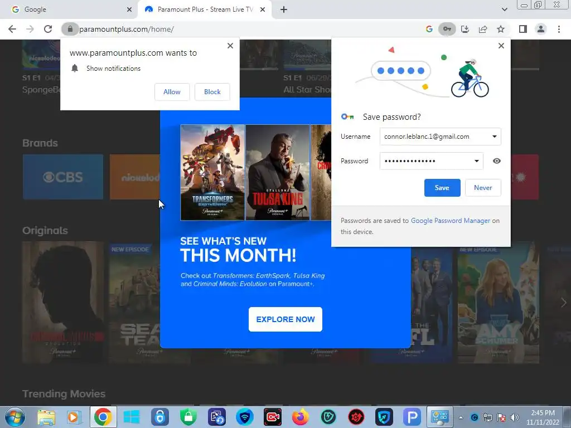Close the Google tab
Viewport: 571px width, 428px height.
129,9
